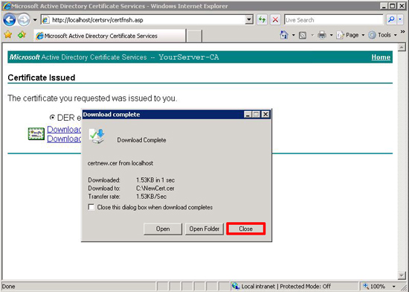
Task: Click the certnew.cer from localhost text
Action: [x=120, y=163]
